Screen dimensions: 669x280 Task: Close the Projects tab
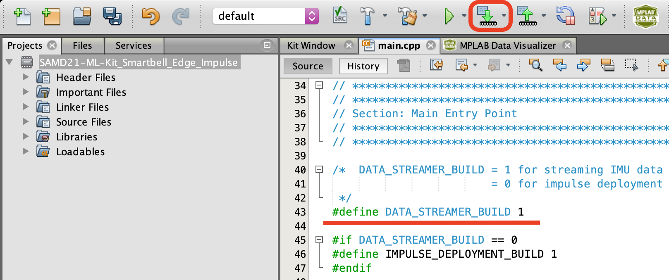52,45
